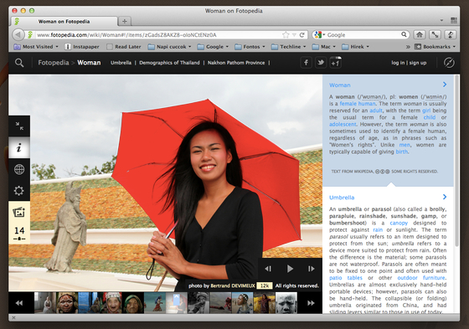Share the page on Facebook

[306, 63]
